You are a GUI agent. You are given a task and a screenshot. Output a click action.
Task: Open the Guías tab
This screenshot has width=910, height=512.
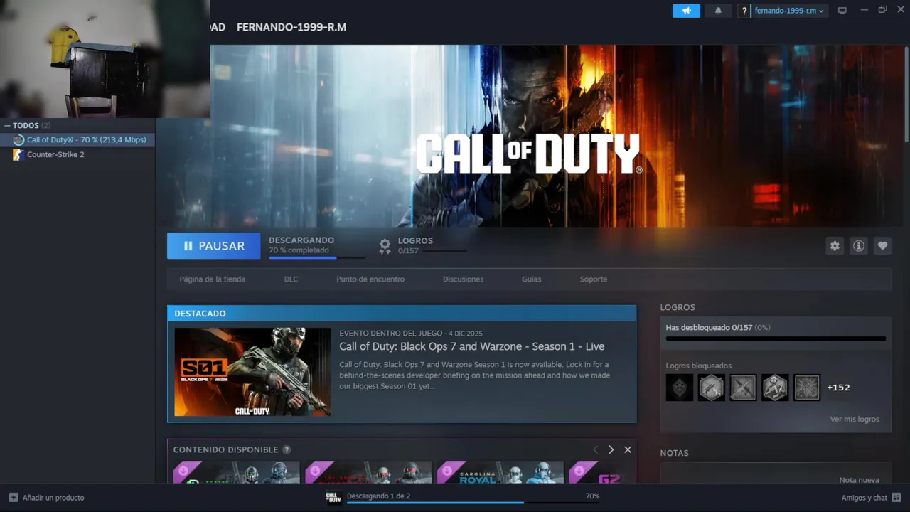(531, 279)
